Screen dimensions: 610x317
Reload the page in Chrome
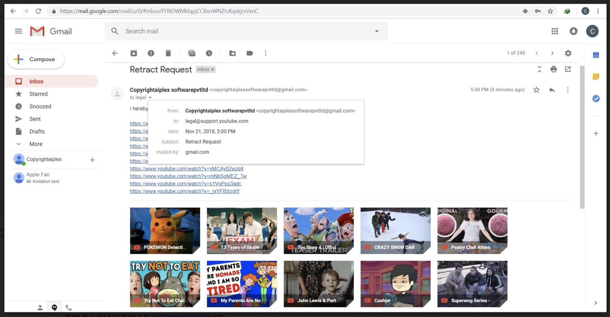(39, 11)
